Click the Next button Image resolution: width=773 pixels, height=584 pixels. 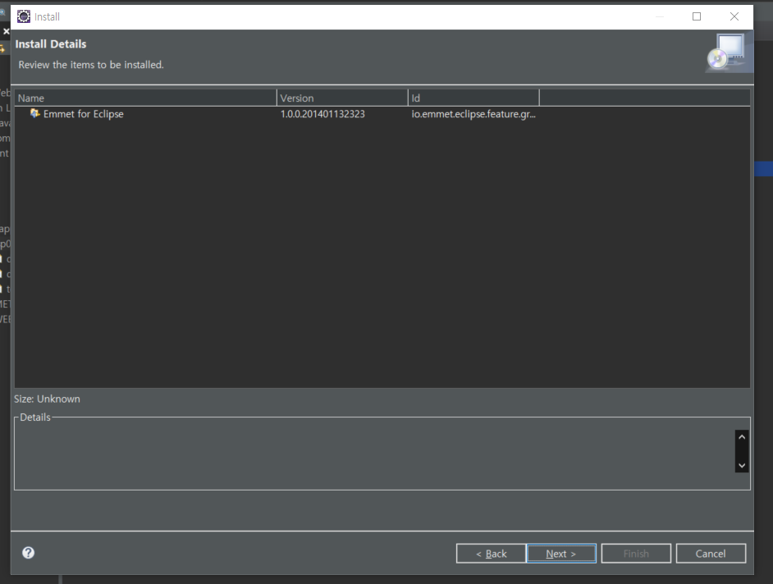(x=561, y=554)
